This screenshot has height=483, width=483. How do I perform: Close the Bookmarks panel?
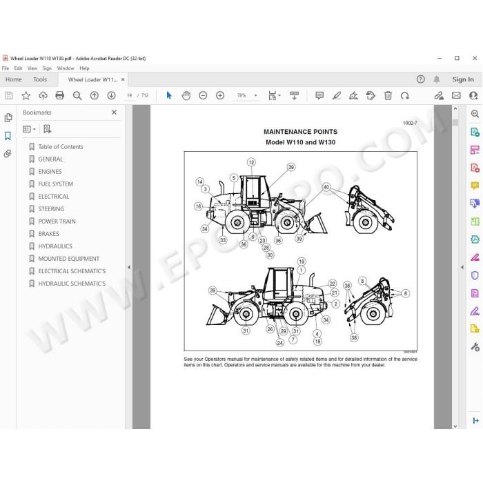(114, 112)
